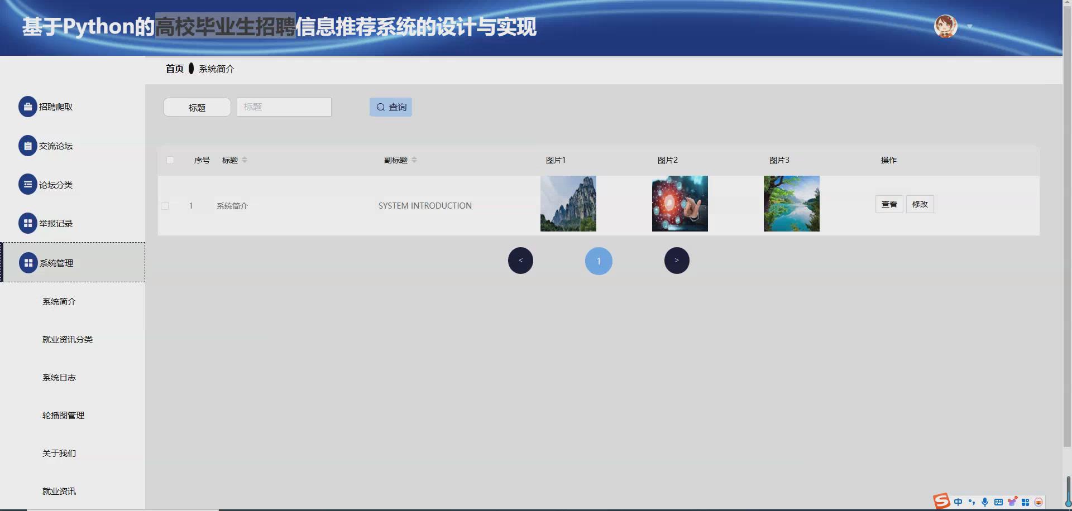Screen dimensions: 1072x511
Task: Toggle Chinese/English mode via 中 tray icon
Action: 959,502
